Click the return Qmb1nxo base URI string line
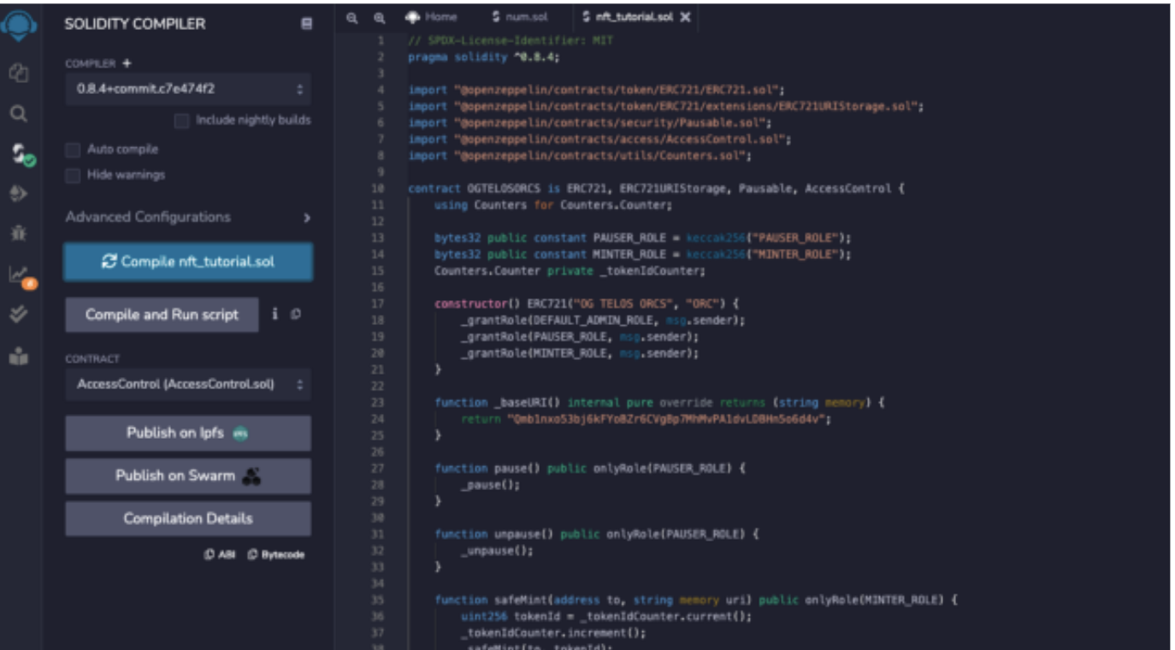 coord(647,419)
